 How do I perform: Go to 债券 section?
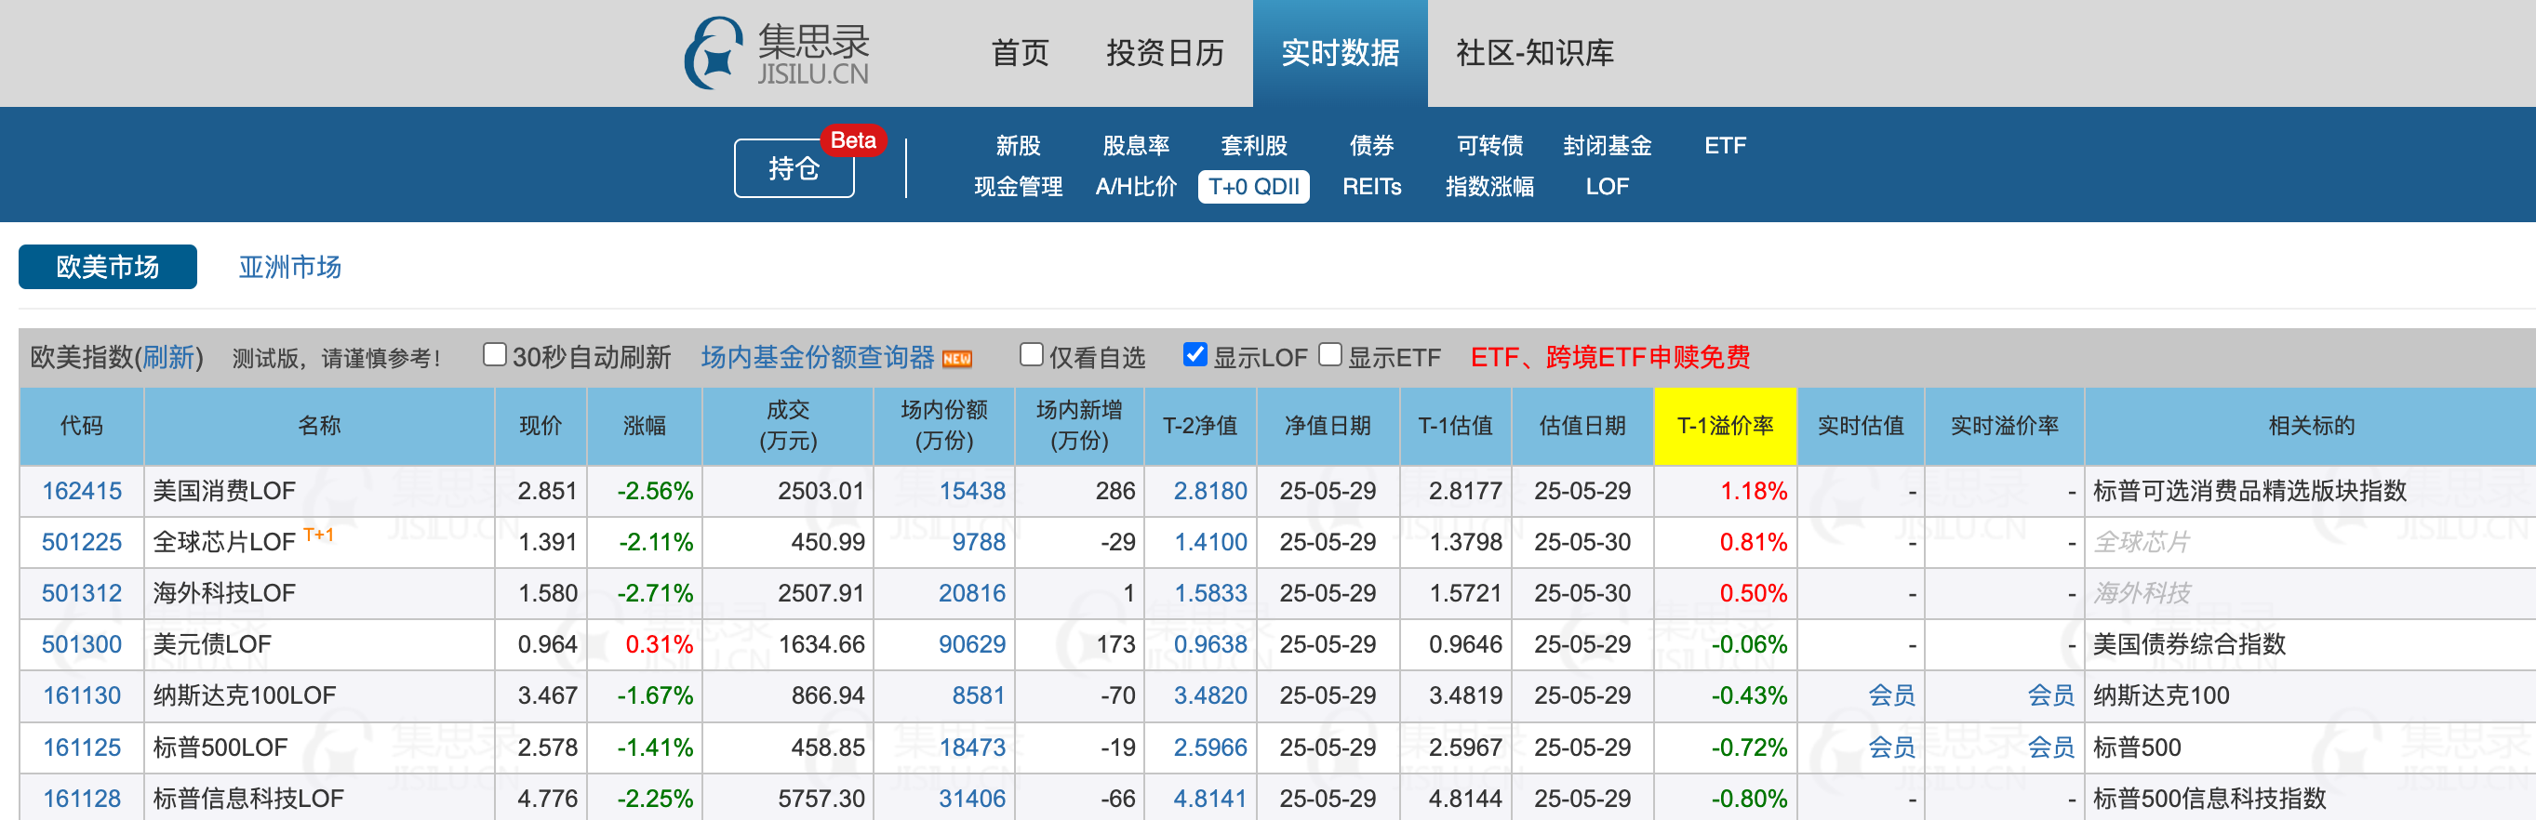click(x=1371, y=146)
